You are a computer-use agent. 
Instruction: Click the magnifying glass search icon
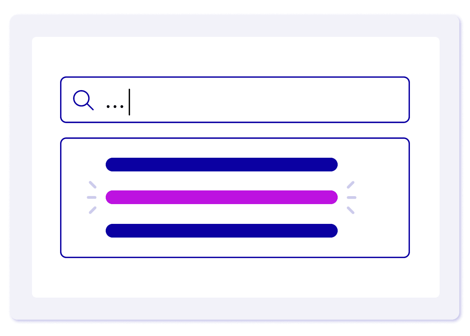click(83, 100)
